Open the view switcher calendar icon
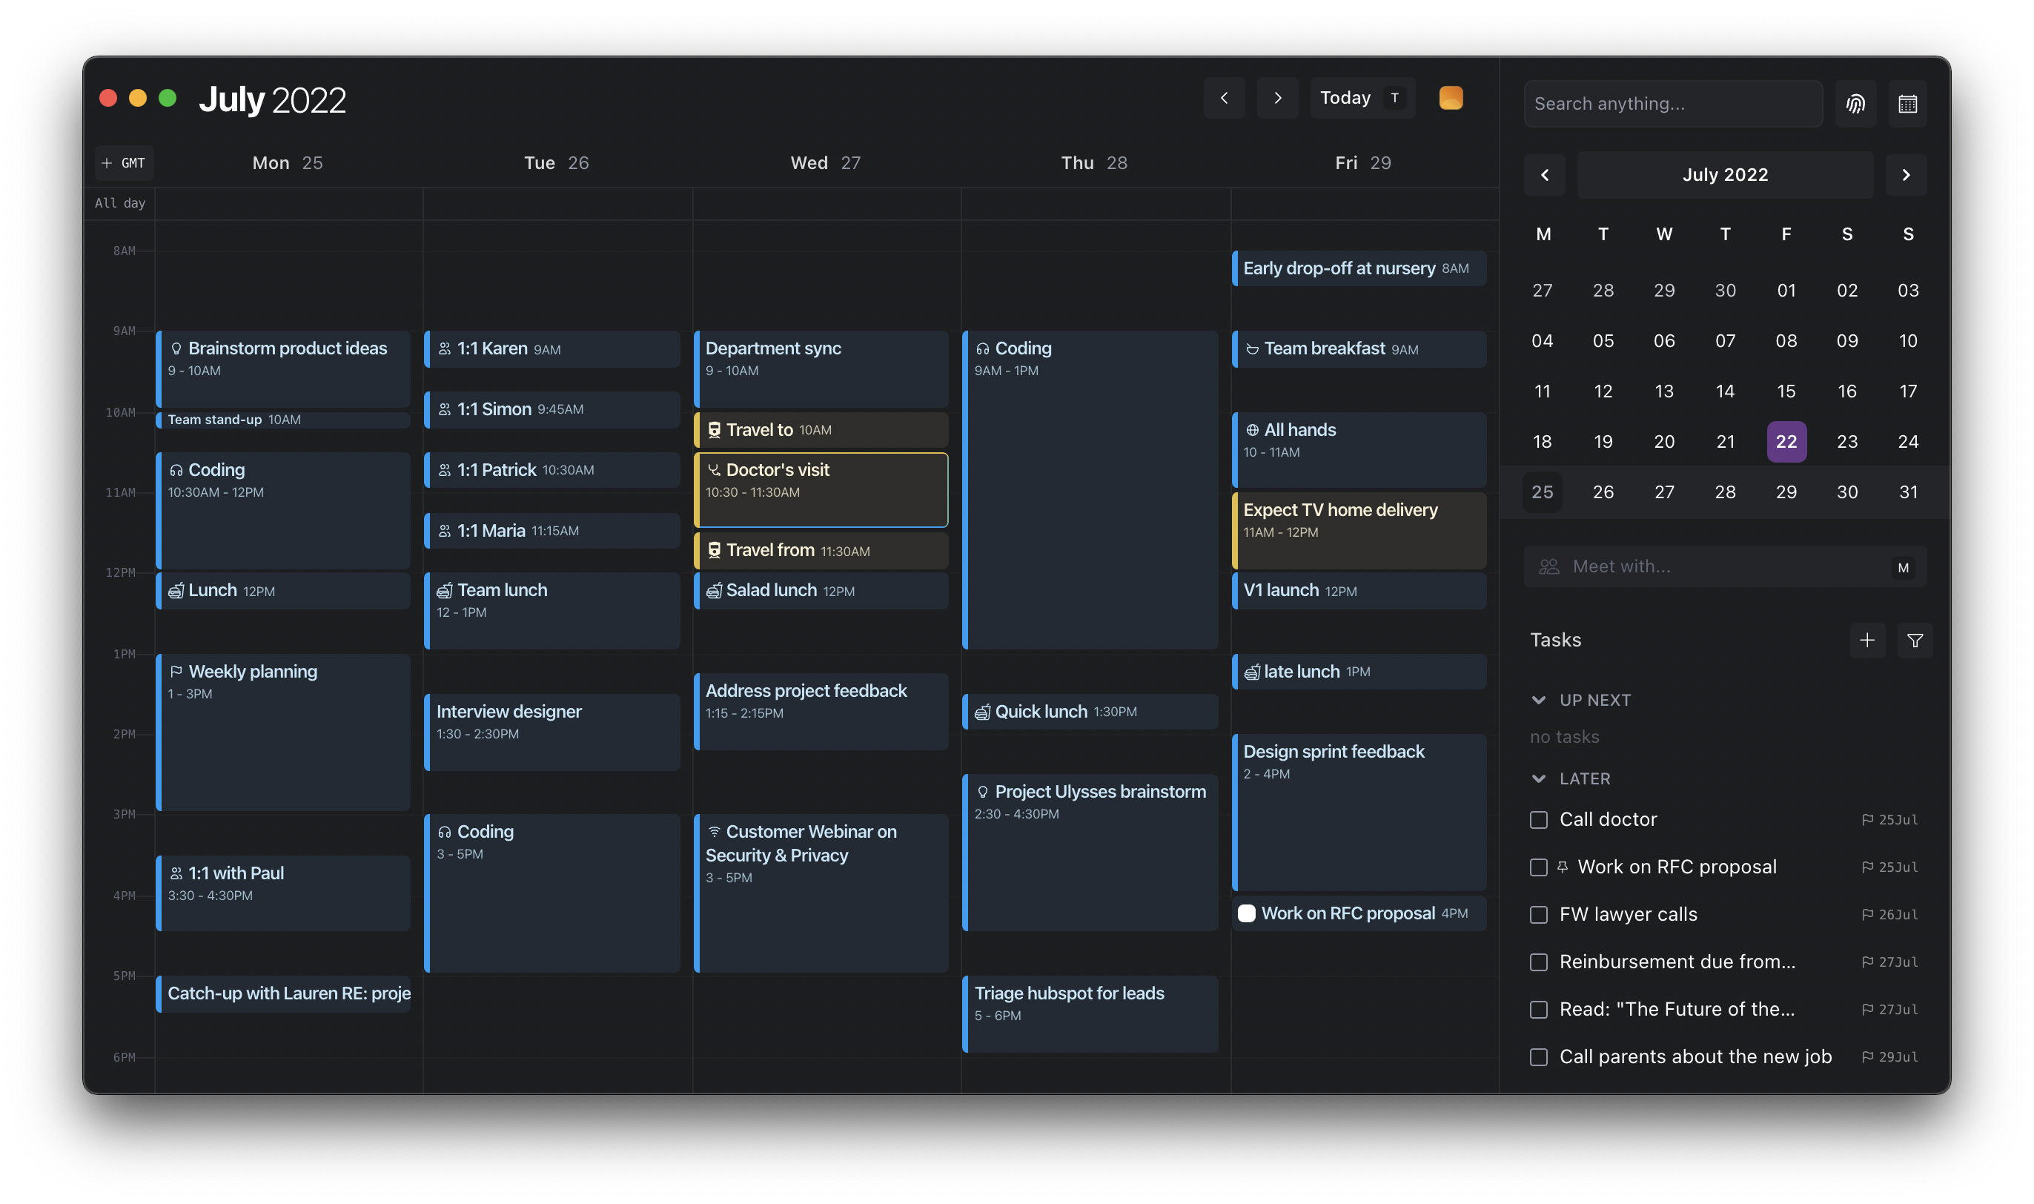The width and height of the screenshot is (2034, 1204). [1907, 103]
